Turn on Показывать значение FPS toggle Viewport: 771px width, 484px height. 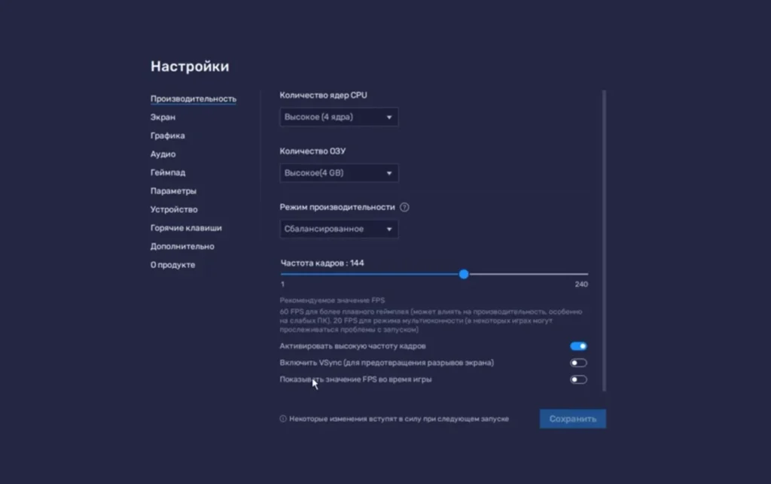tap(578, 379)
